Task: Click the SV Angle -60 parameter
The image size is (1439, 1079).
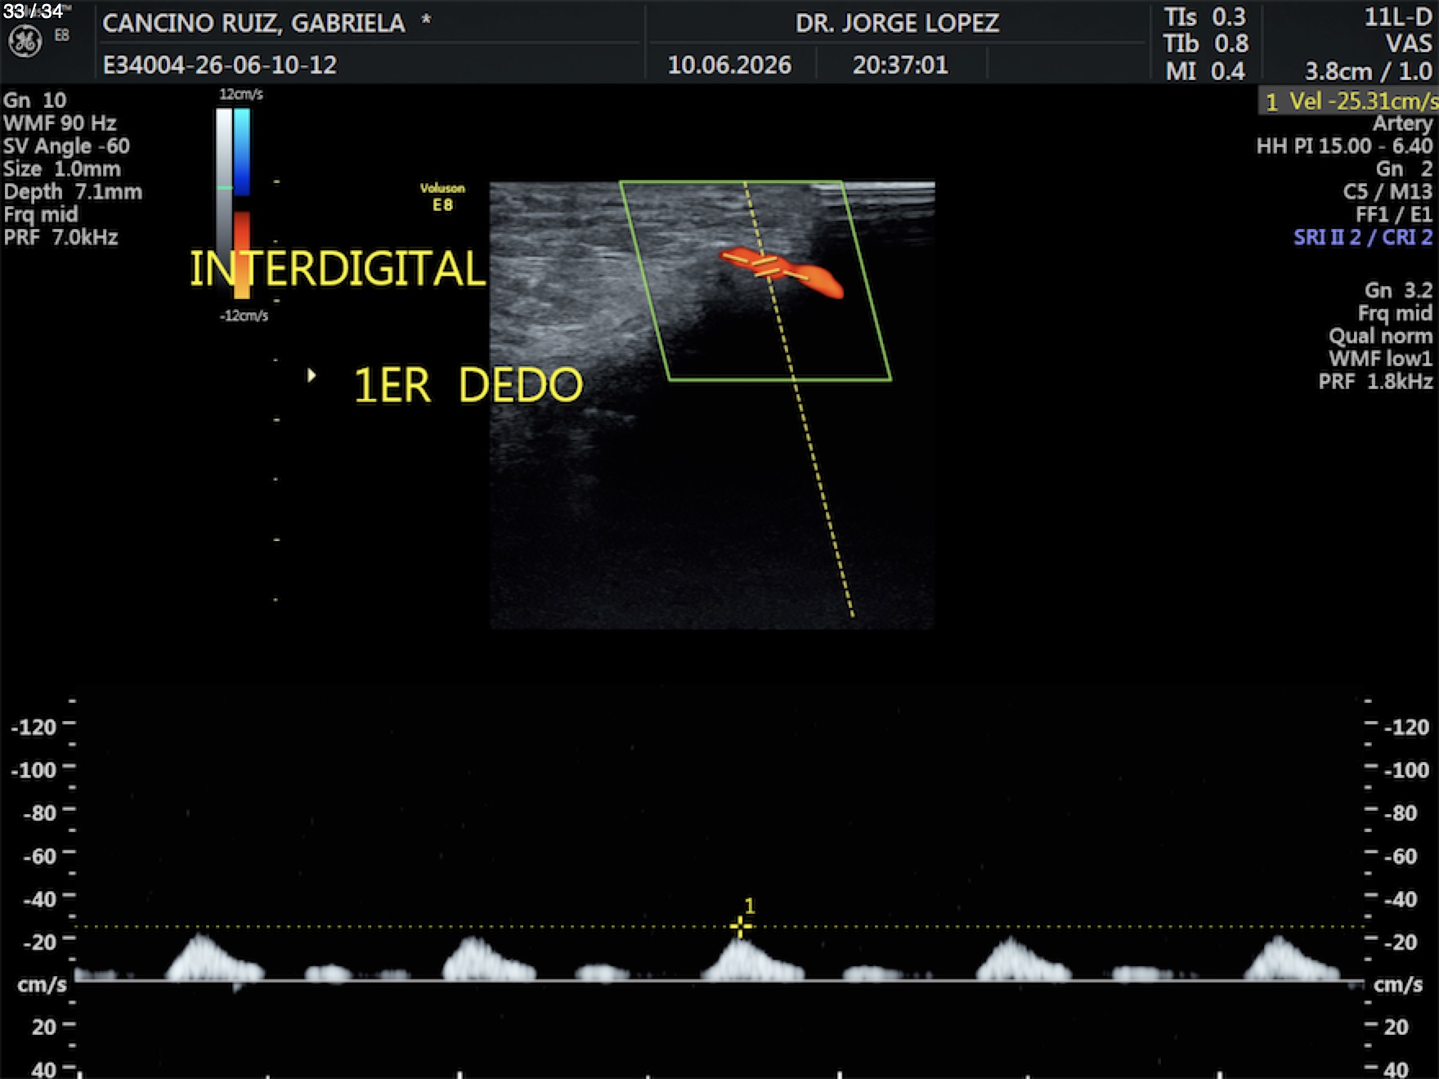Action: [x=66, y=146]
